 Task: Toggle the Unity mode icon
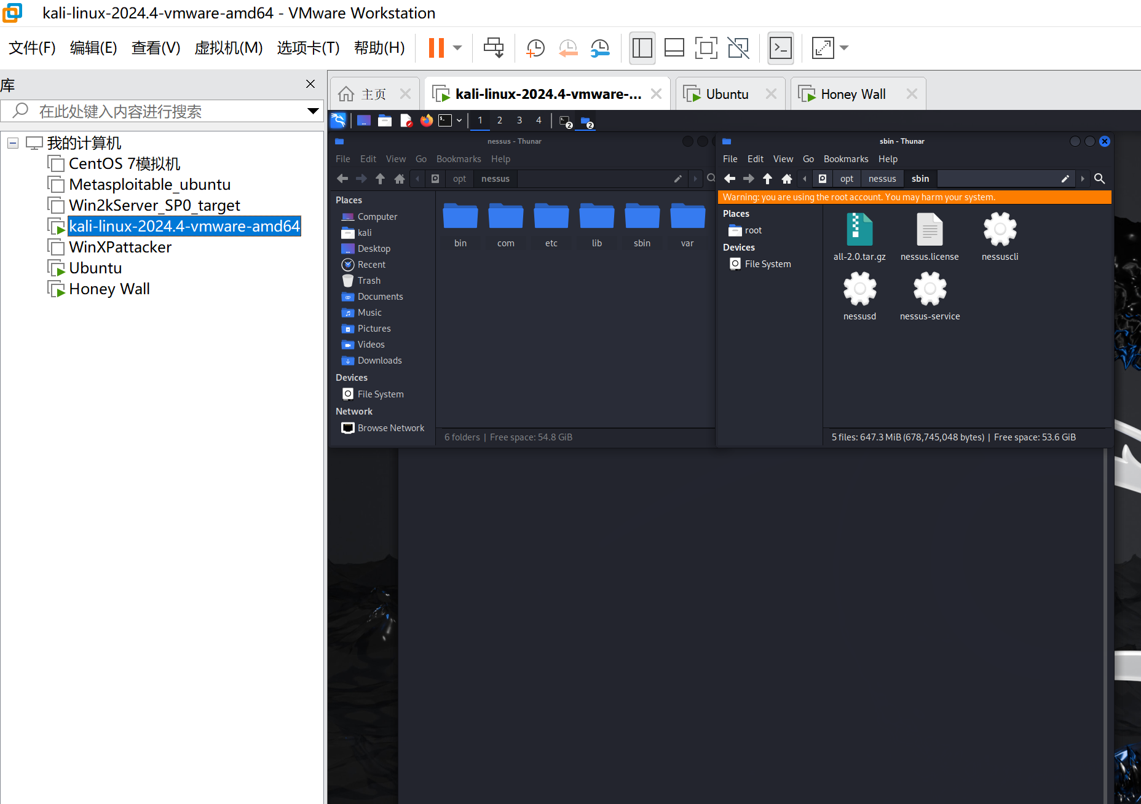738,48
